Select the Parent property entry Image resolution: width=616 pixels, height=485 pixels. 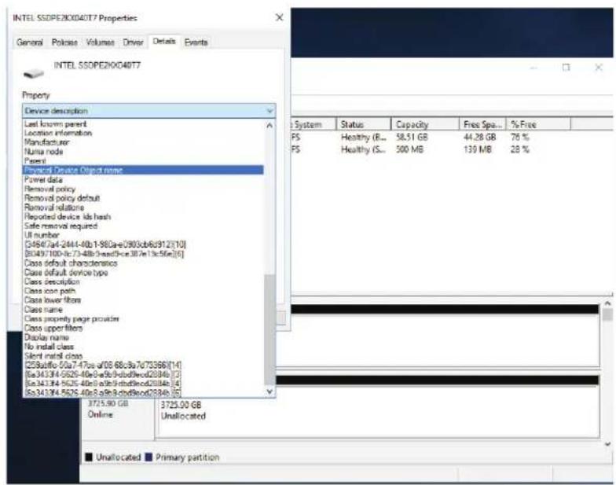click(x=143, y=160)
